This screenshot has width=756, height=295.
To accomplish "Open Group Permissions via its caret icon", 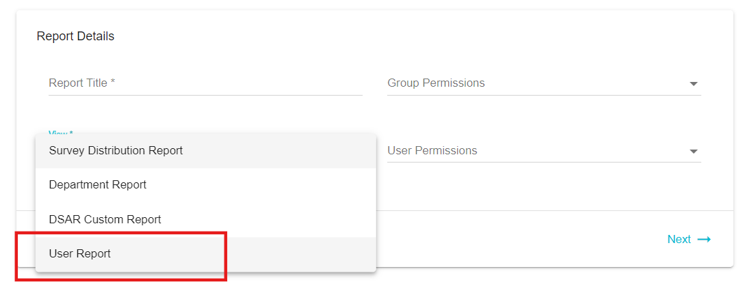I will pos(693,84).
